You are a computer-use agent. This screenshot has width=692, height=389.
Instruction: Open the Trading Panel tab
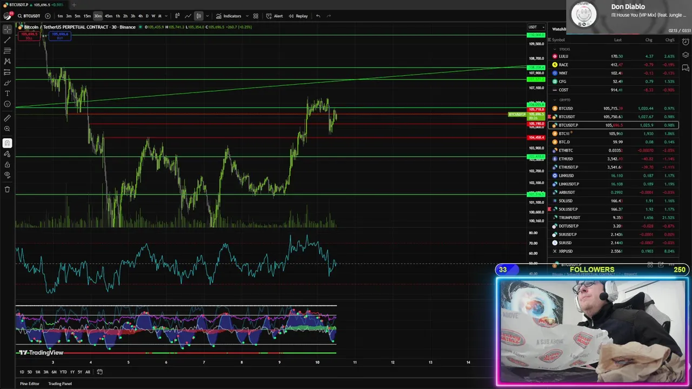point(59,384)
